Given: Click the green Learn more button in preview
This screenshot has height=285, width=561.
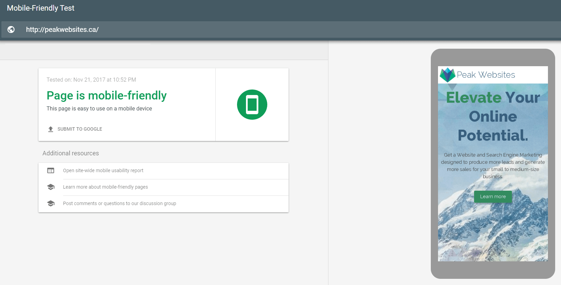Looking at the screenshot, I should coord(493,197).
